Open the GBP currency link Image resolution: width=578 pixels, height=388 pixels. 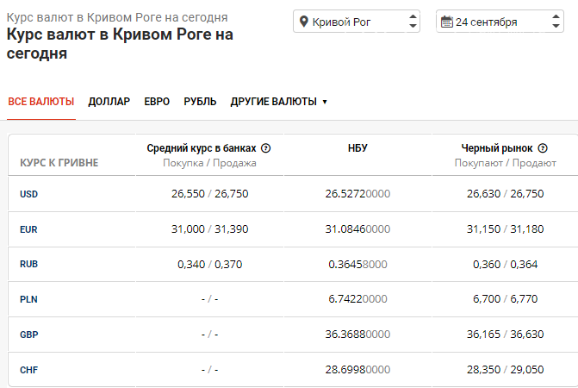pyautogui.click(x=28, y=335)
